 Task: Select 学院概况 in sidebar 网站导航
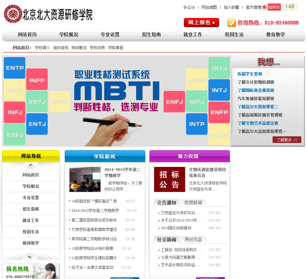pos(31,186)
